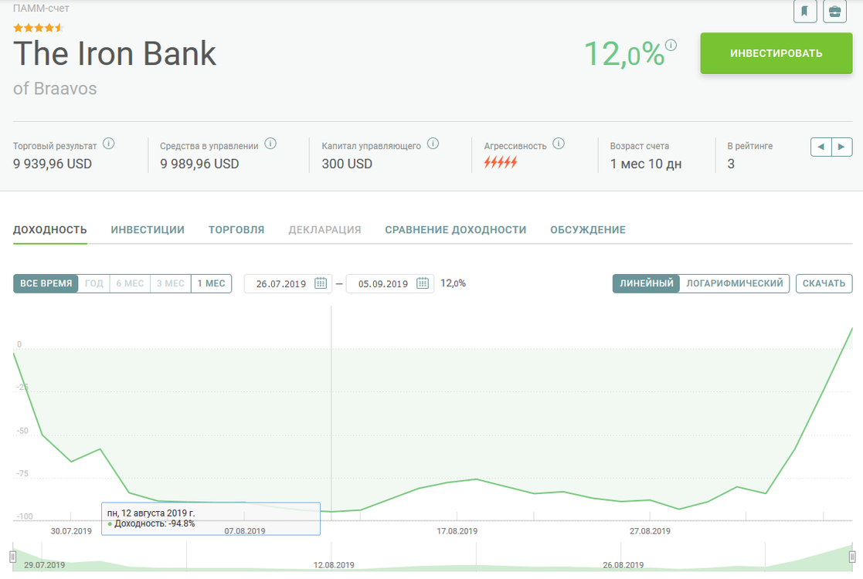863x579 pixels.
Task: Click the start date field 26.07.2019
Action: 288,284
